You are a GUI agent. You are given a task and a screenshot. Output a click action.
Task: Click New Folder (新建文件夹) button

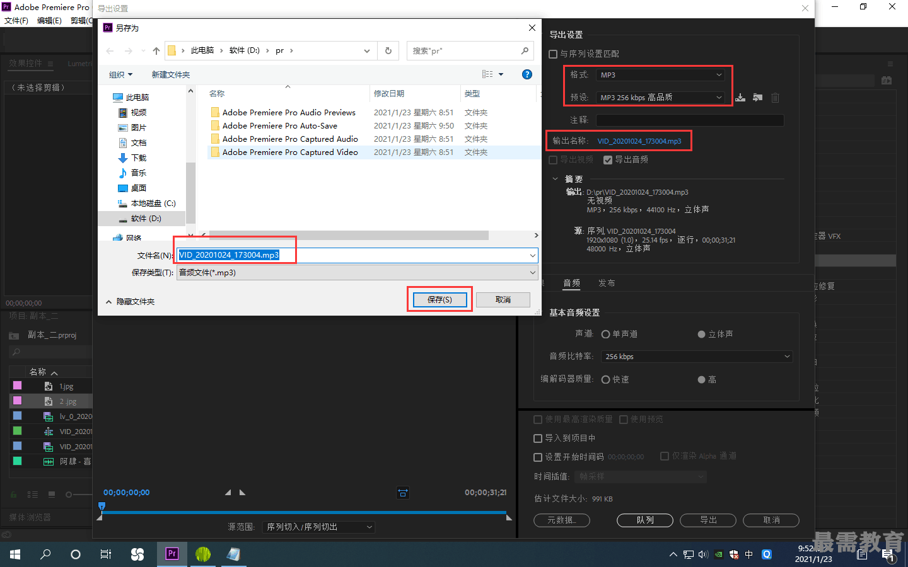pyautogui.click(x=170, y=74)
